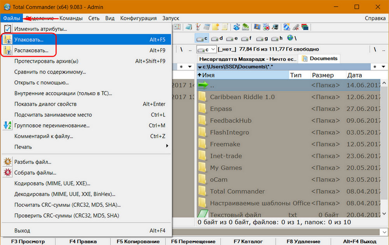This screenshot has width=389, height=245.
Task: Click the green arrow parent directory entry
Action: [x=203, y=85]
